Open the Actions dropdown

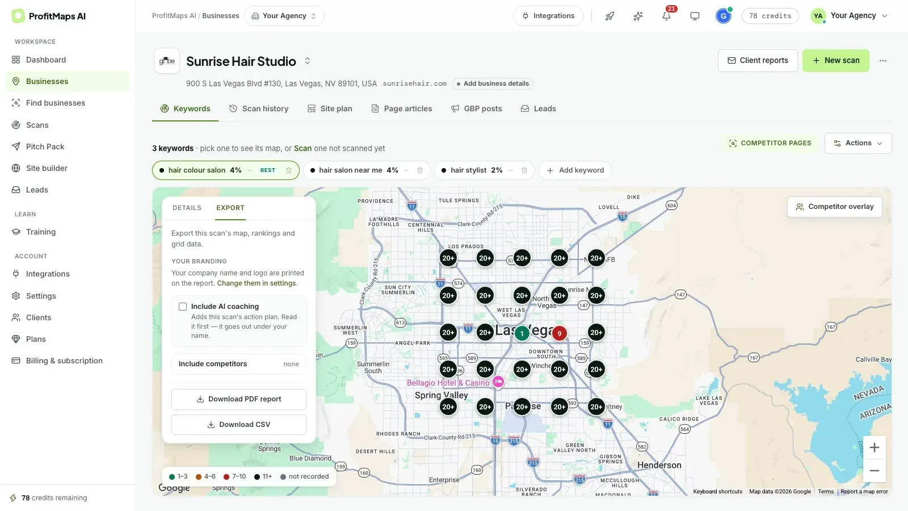[x=858, y=143]
